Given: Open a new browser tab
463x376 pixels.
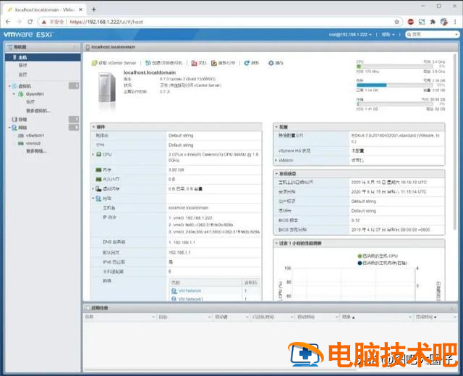Looking at the screenshot, I should point(93,9).
